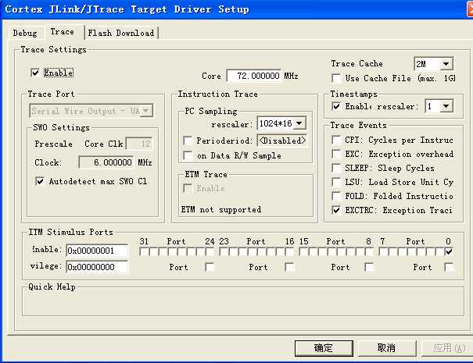Click the 取消 (Cancel) button
The width and height of the screenshot is (473, 363).
386,348
